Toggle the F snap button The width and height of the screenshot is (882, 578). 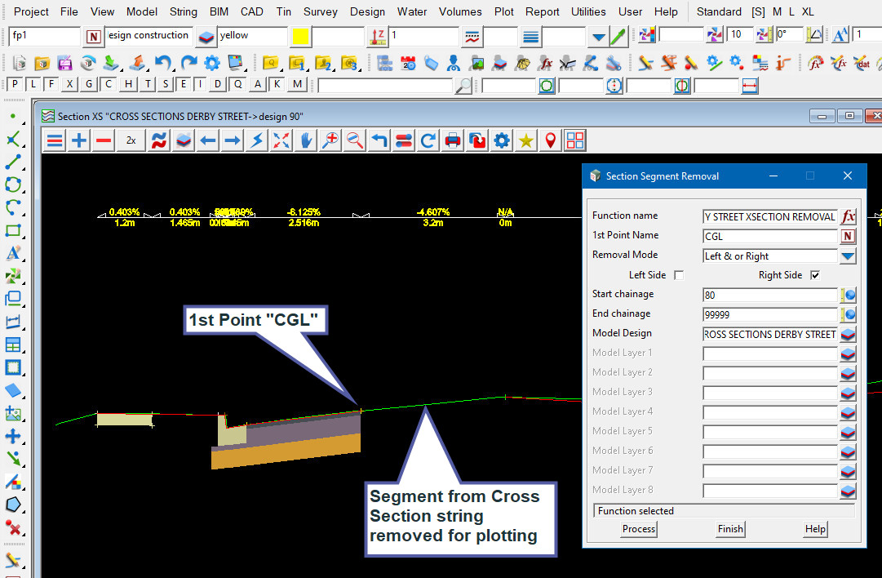[x=51, y=84]
